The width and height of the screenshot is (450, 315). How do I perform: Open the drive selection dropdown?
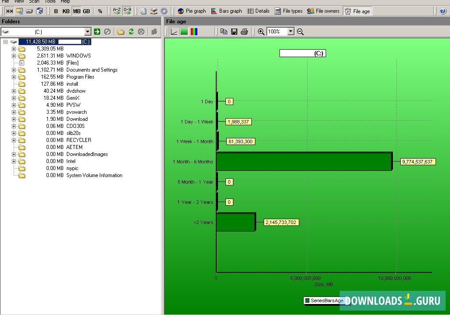click(88, 31)
